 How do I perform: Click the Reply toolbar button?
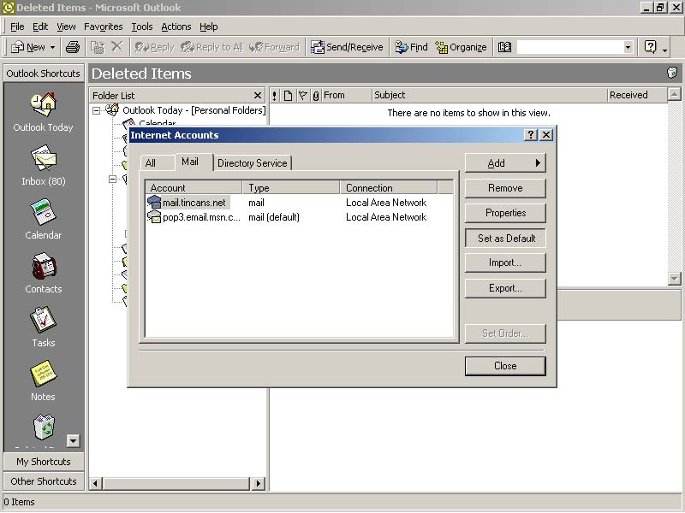[x=154, y=47]
